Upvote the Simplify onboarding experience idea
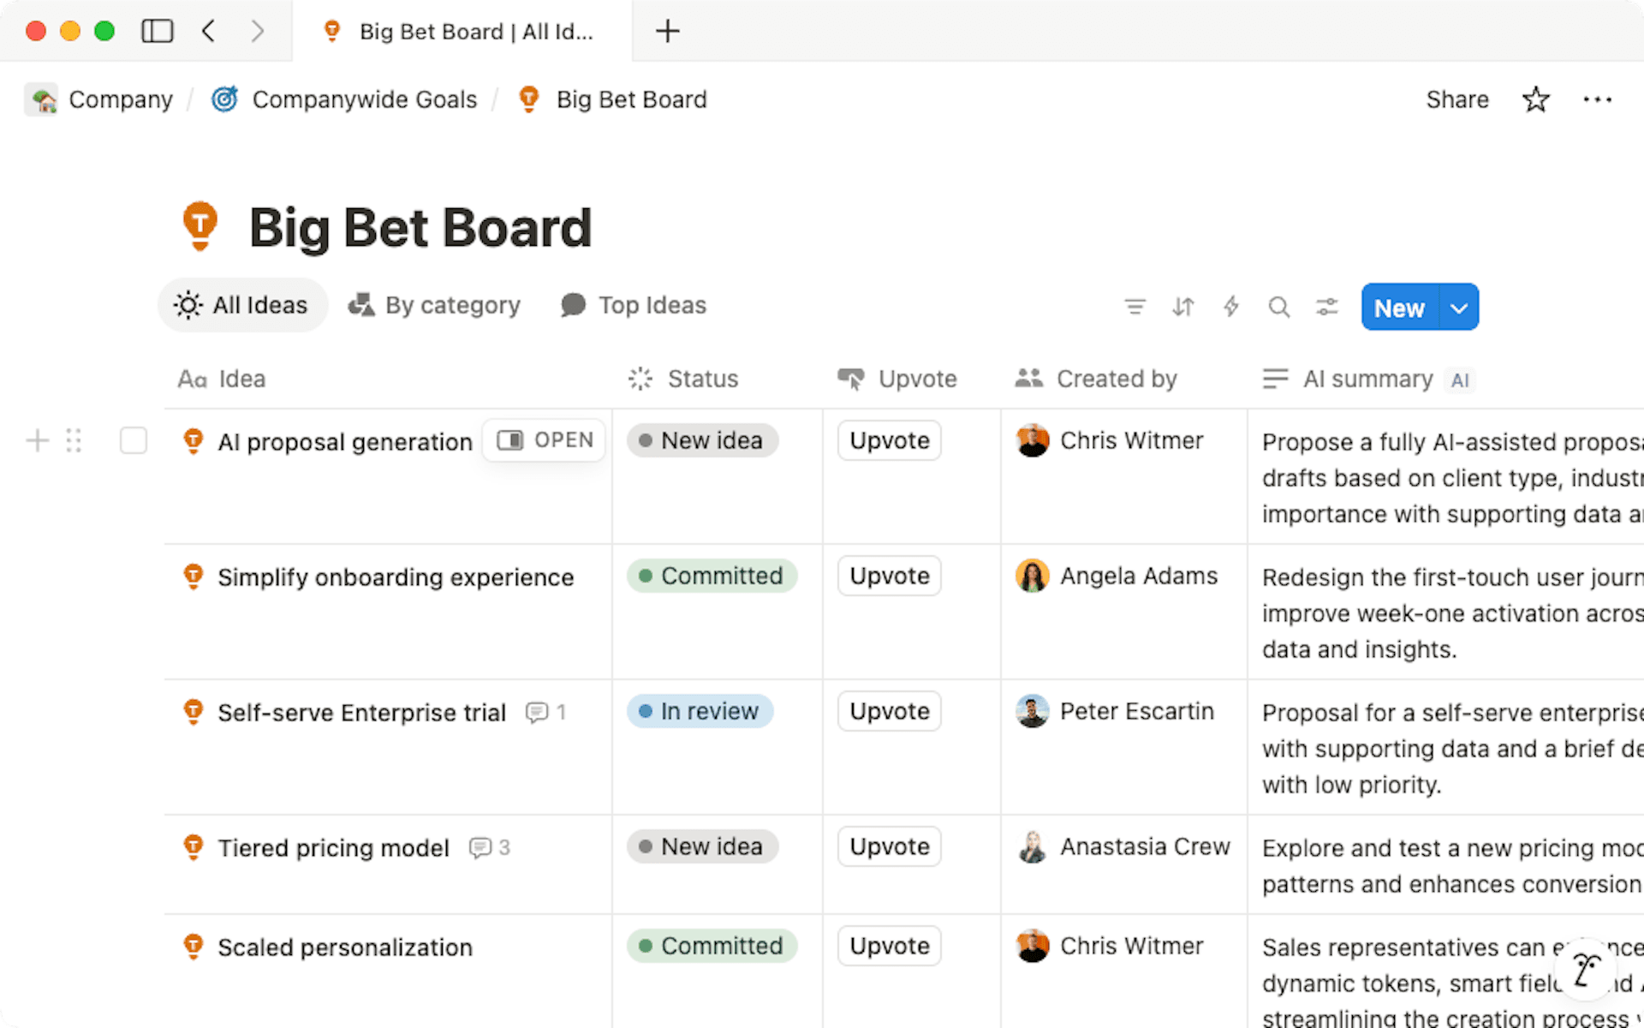The height and width of the screenshot is (1028, 1644). [889, 576]
